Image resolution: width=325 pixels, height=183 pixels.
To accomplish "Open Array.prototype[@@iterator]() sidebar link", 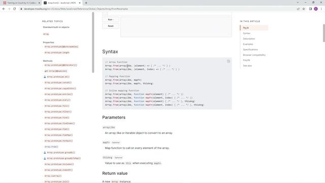I will pyautogui.click(x=60, y=65).
